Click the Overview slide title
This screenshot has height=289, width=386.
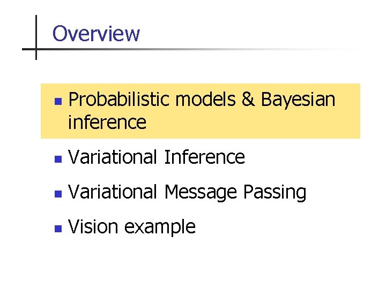[96, 34]
